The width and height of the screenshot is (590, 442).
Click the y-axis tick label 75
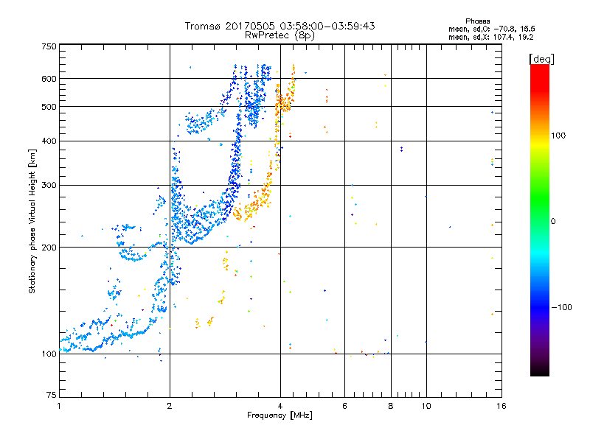click(x=52, y=395)
